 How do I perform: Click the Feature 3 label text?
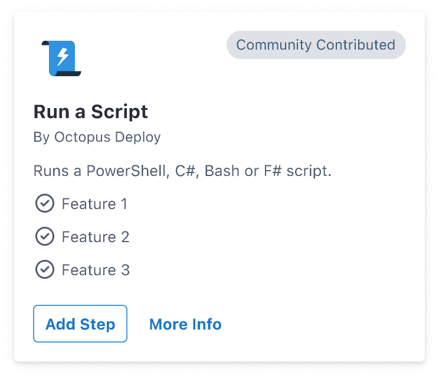[x=95, y=271]
